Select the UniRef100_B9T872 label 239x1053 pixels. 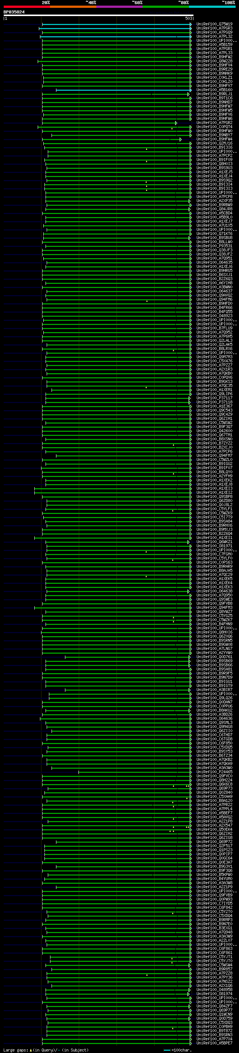click(x=214, y=1031)
